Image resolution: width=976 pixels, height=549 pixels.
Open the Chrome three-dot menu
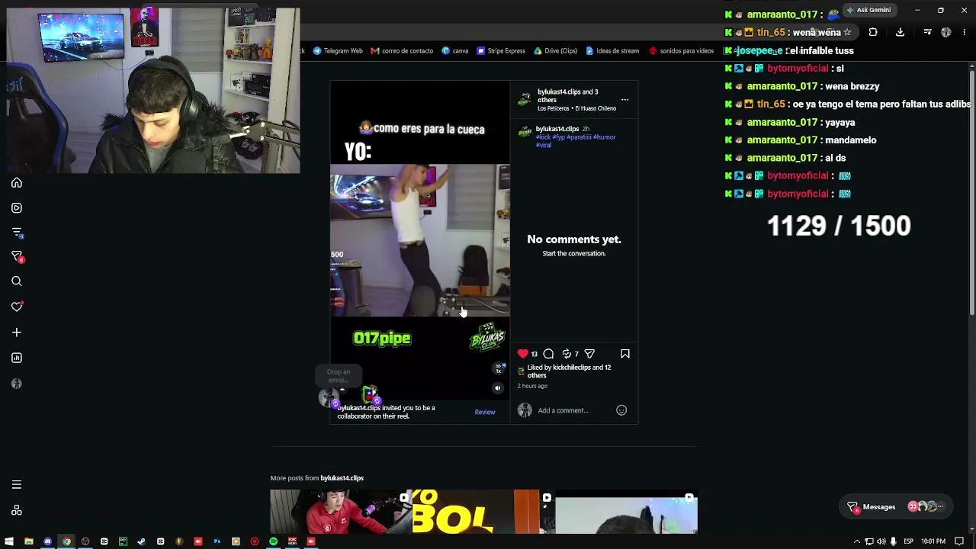point(965,32)
